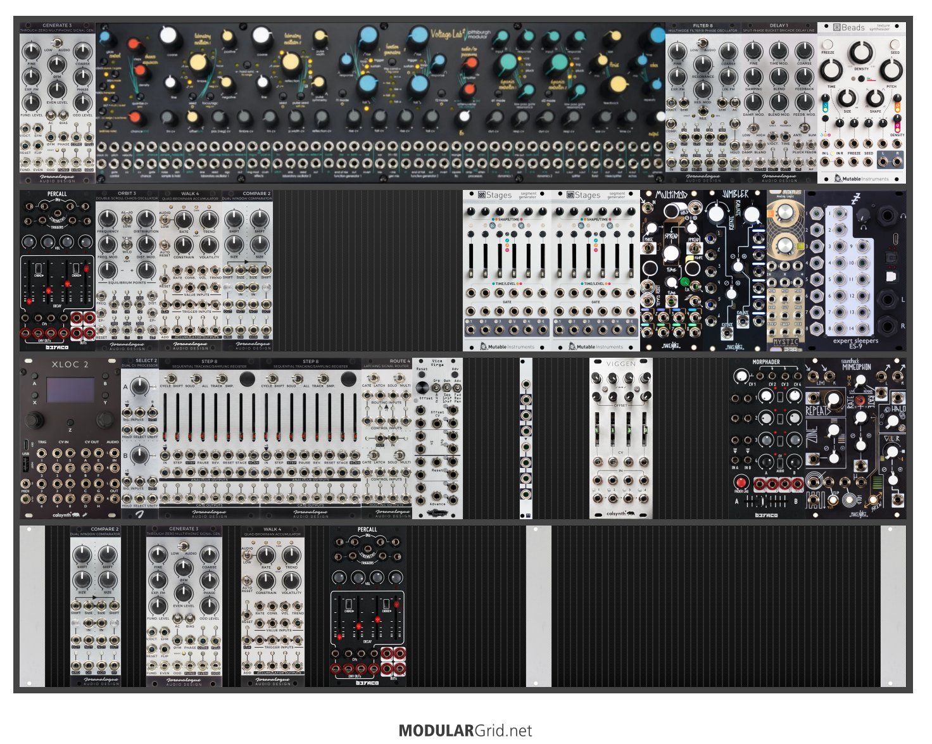The width and height of the screenshot is (932, 744).
Task: Click the Mimeophon module
Action: [855, 438]
